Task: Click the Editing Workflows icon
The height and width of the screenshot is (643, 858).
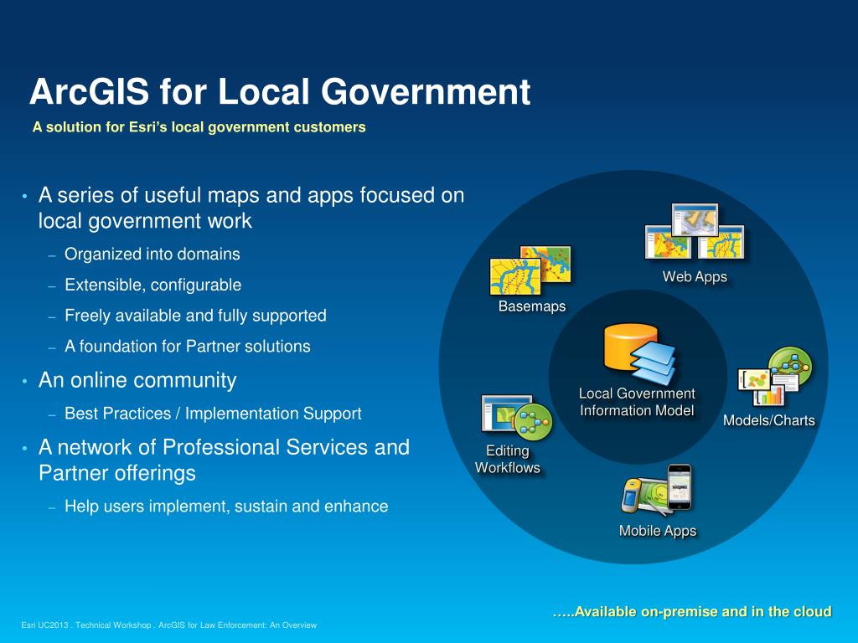Action: (x=516, y=417)
